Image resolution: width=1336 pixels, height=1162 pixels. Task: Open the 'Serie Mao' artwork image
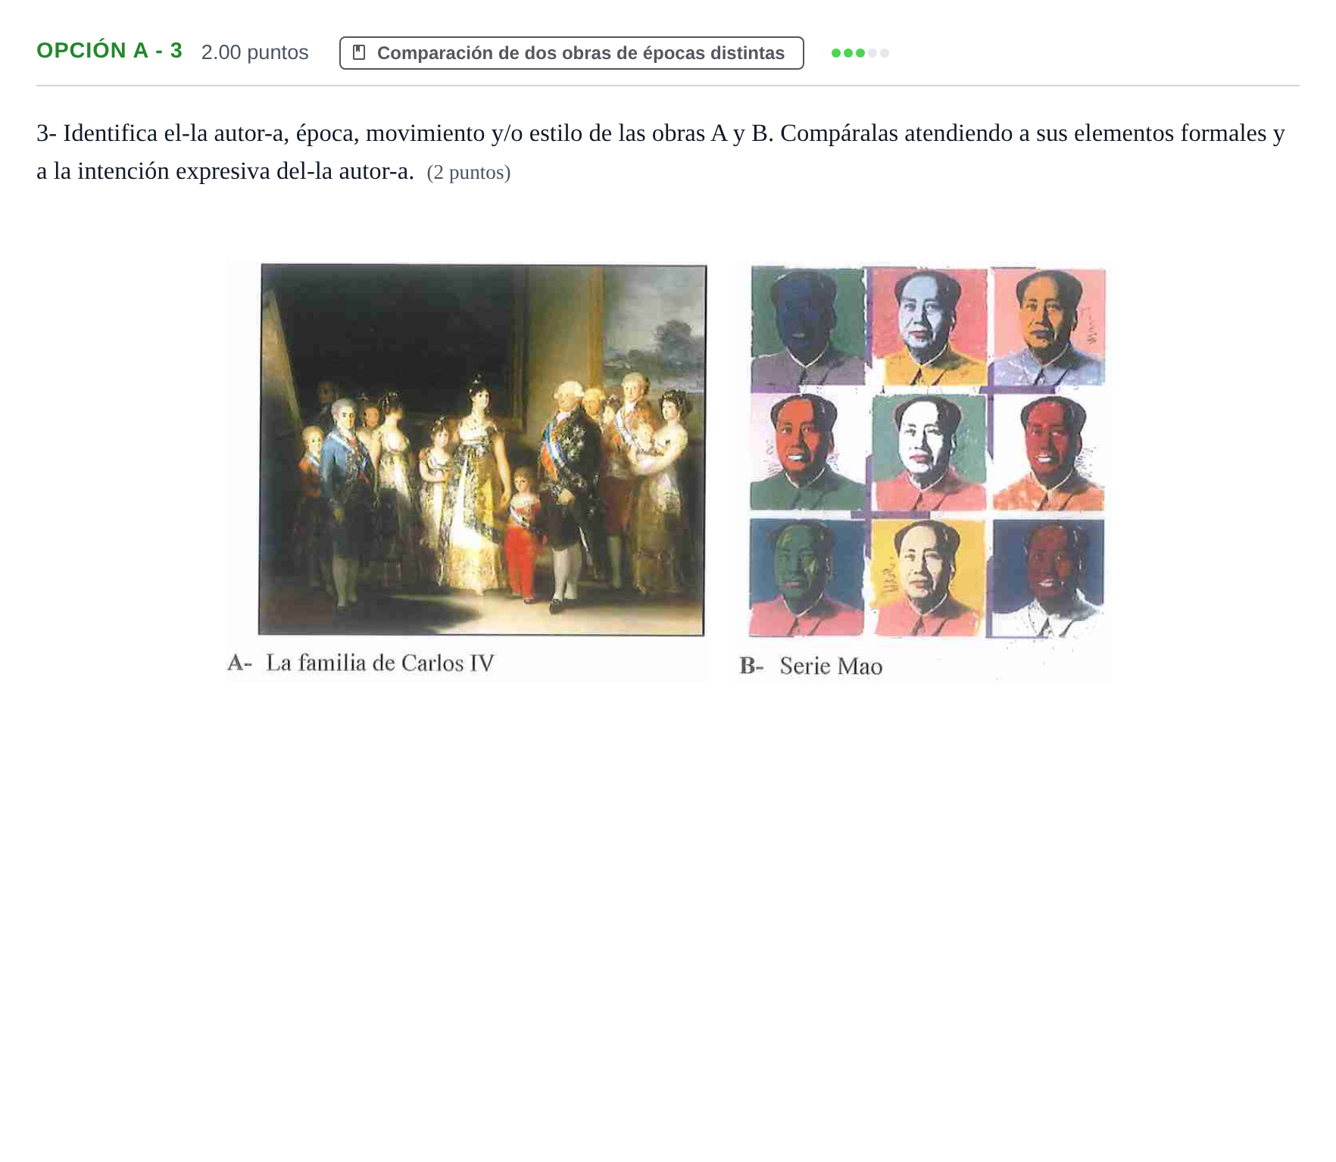(x=927, y=451)
